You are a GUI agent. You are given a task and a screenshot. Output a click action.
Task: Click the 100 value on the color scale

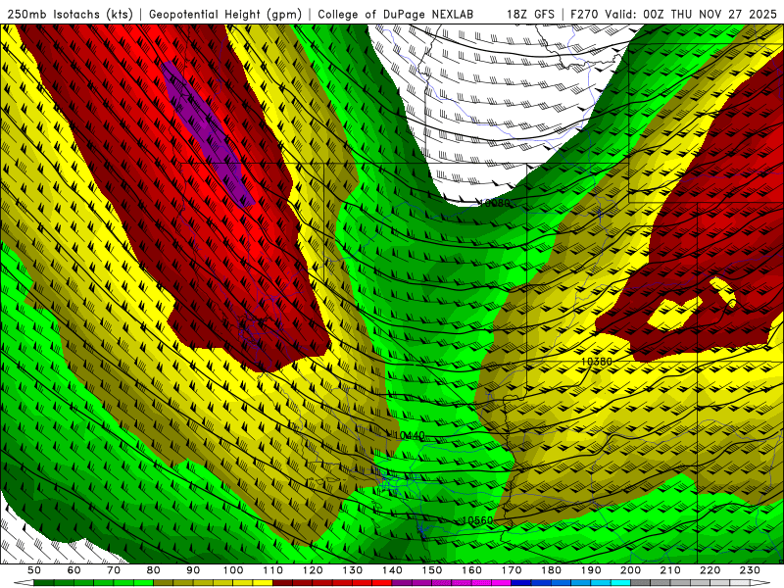[233, 570]
